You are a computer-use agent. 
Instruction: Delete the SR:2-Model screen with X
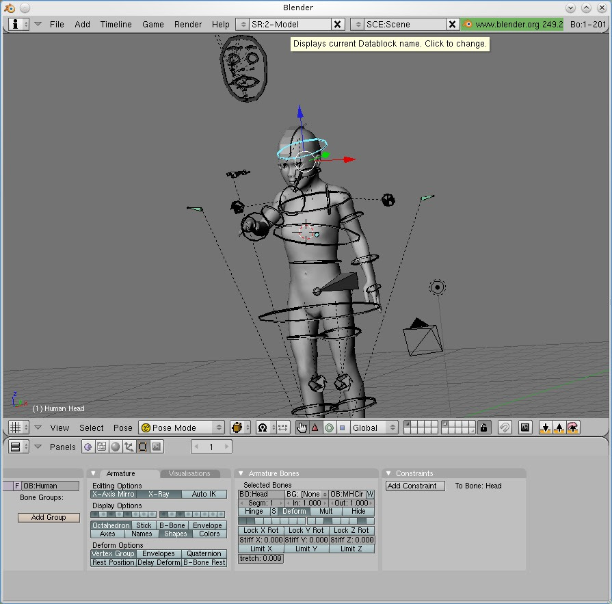338,24
